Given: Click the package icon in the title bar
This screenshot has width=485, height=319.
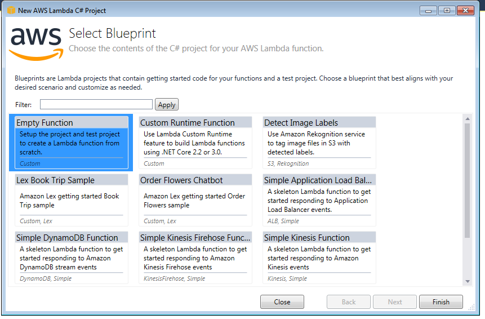Looking at the screenshot, I should 11,10.
